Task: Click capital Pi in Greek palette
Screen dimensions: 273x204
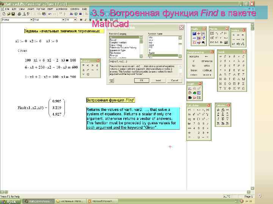Action: (234, 83)
